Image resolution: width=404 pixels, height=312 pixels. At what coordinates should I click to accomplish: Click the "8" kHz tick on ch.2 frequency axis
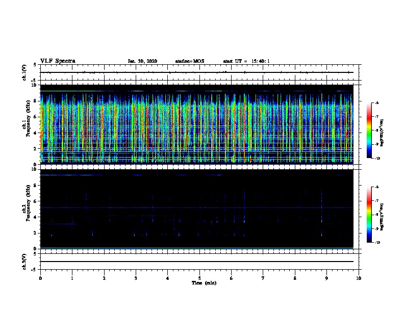click(x=35, y=186)
